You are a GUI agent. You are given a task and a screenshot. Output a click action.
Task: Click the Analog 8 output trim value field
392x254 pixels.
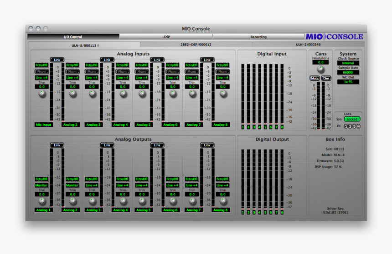tap(222, 194)
